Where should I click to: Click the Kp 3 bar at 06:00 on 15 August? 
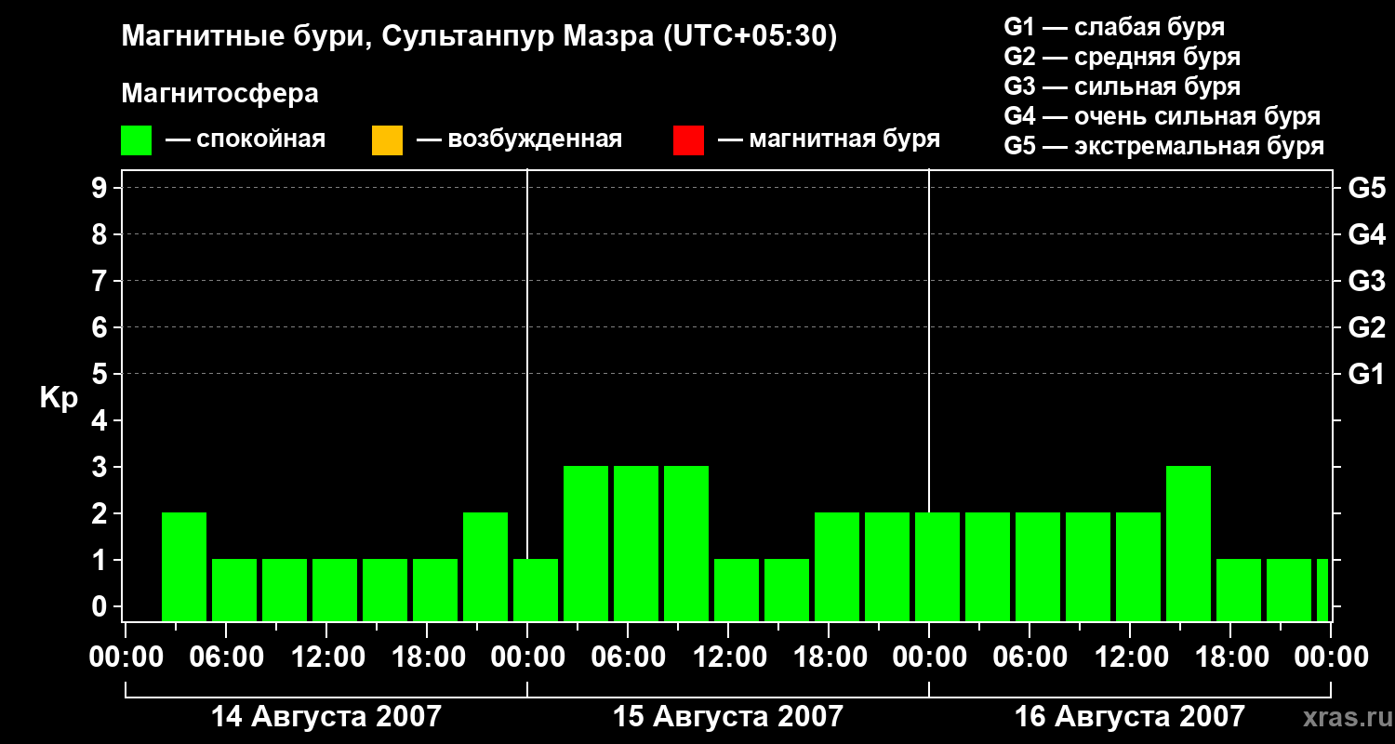click(636, 543)
